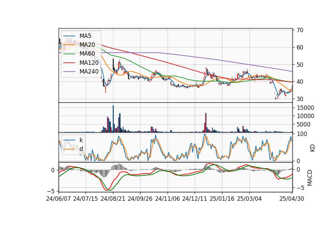325x234 pixels.
Task: Click the volume axis value 10000
Action: [305, 116]
